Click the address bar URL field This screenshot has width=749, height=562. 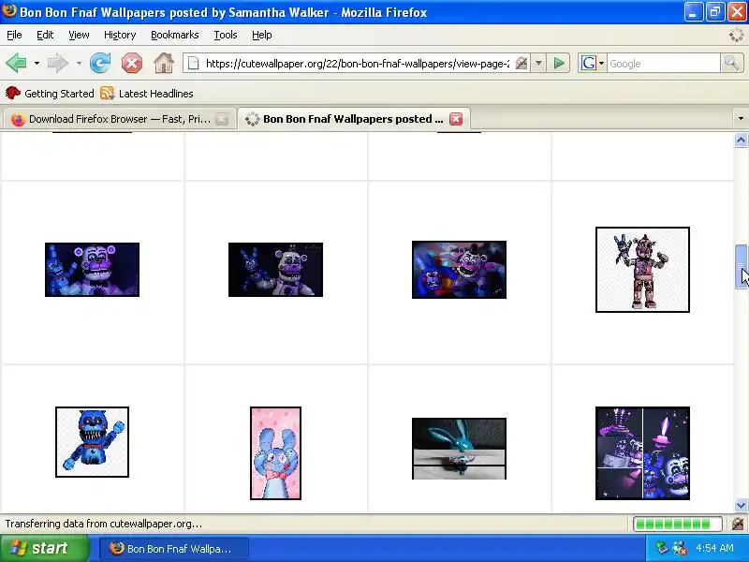[358, 63]
